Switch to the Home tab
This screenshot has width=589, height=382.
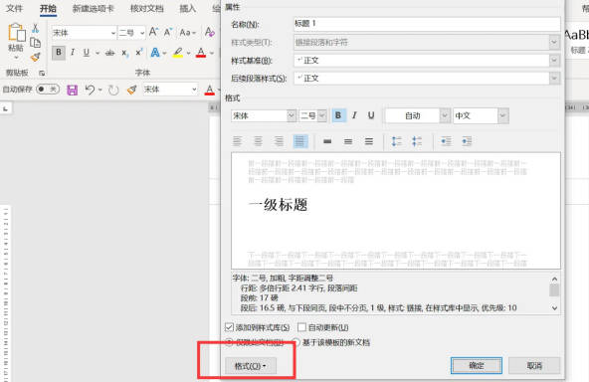click(x=48, y=8)
